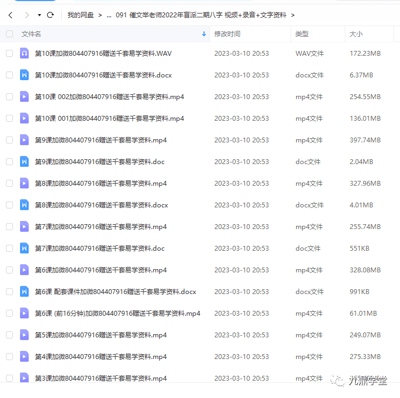Select checkbox for 第6课 配套课件 docx
400x398 pixels.
pyautogui.click(x=9, y=292)
